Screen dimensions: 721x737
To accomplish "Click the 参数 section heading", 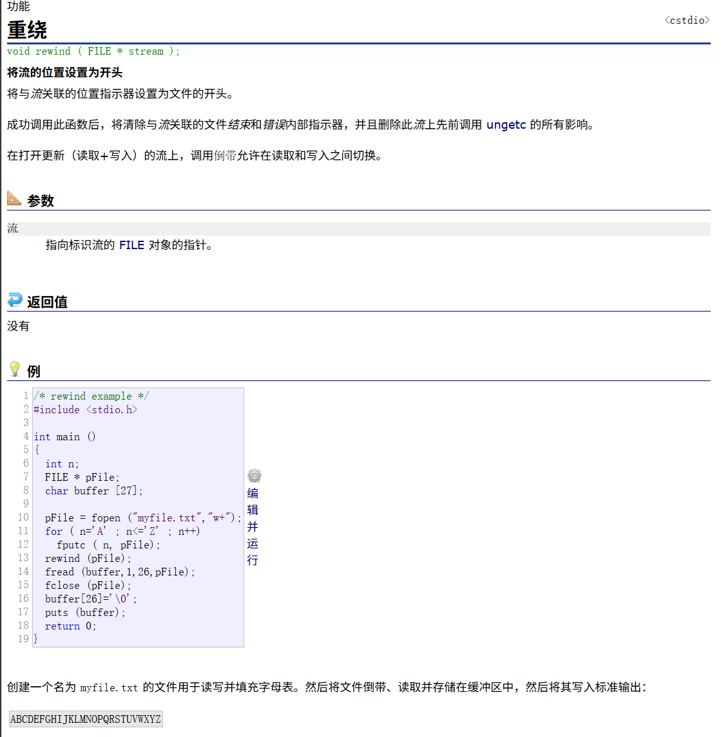I will [41, 201].
